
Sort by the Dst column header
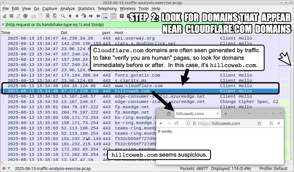tap(81, 33)
